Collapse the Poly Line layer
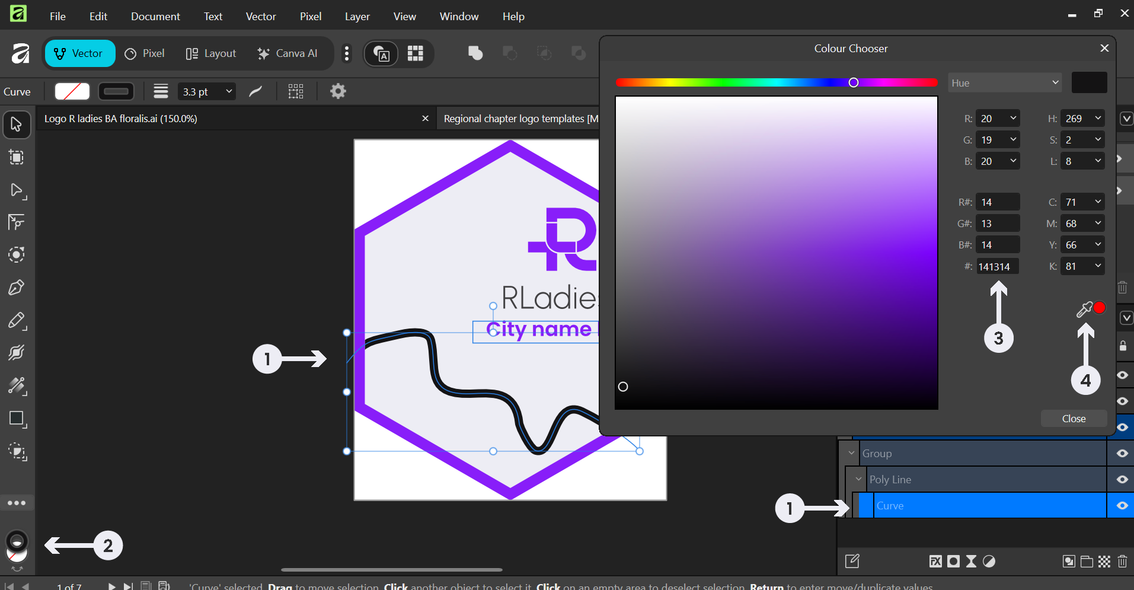The width and height of the screenshot is (1134, 590). pos(858,480)
